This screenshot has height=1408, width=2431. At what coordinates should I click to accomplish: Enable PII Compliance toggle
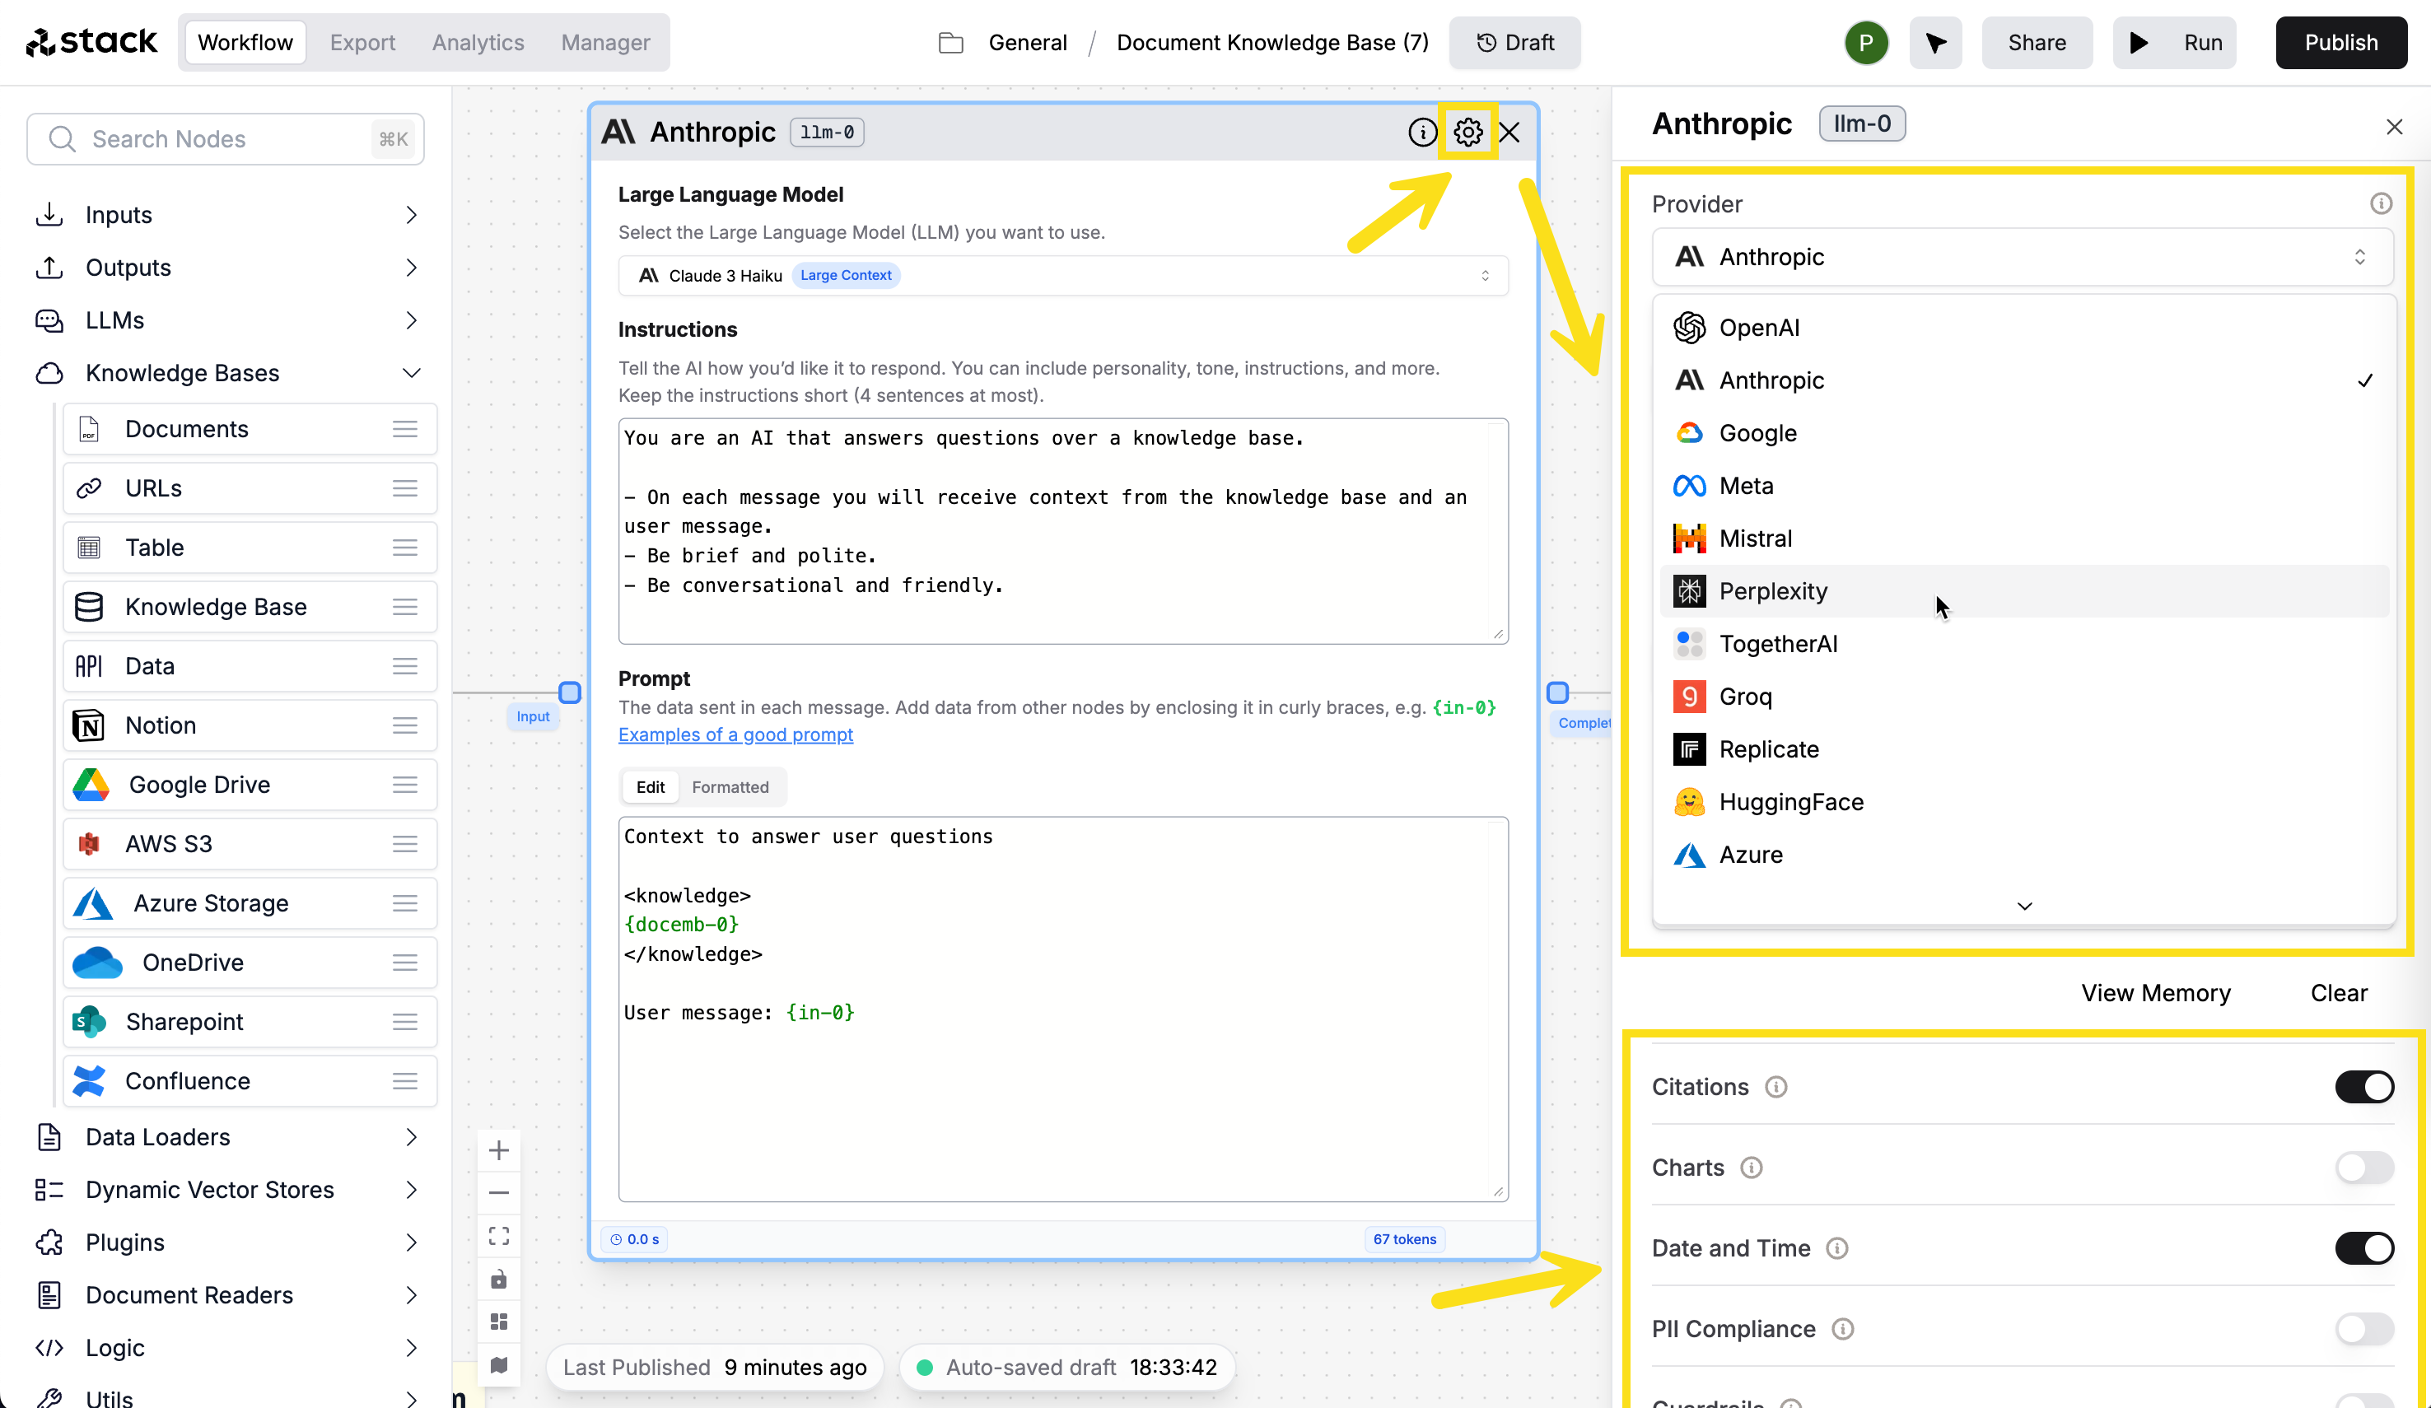coord(2364,1327)
